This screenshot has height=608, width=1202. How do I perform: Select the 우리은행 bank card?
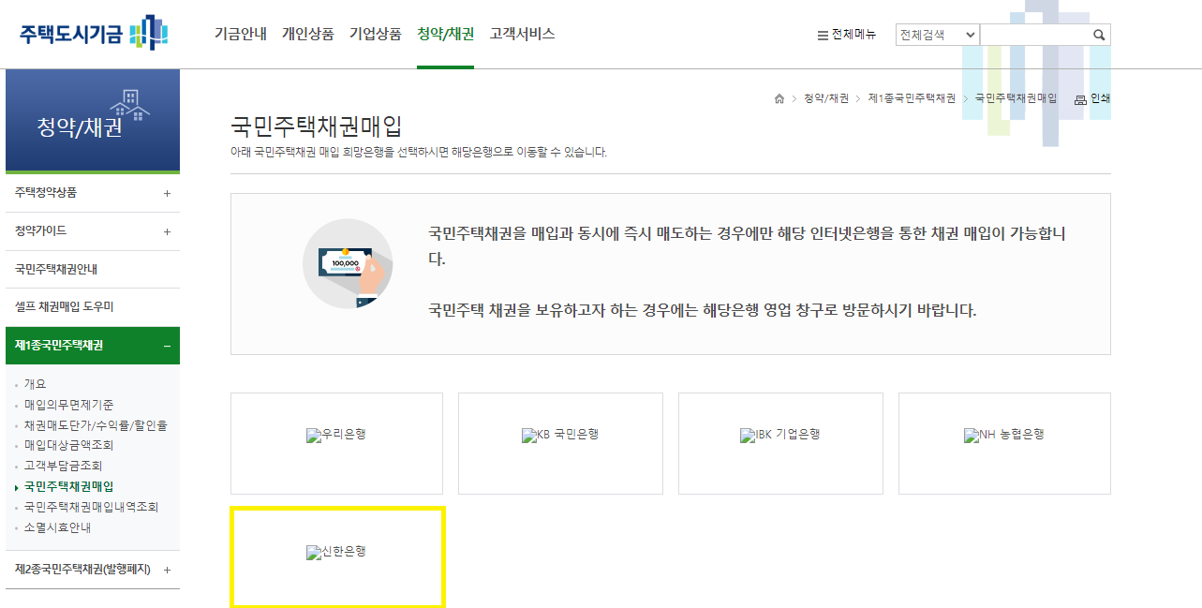click(336, 443)
